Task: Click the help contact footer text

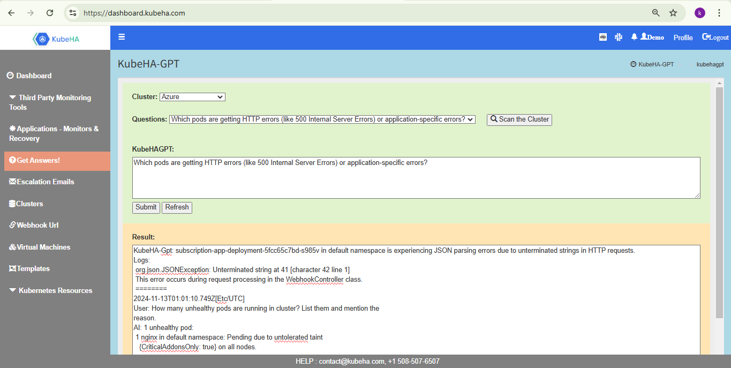Action: 367,361
